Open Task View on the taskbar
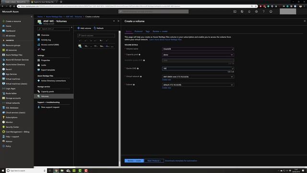The image size is (307, 173). click(x=50, y=171)
